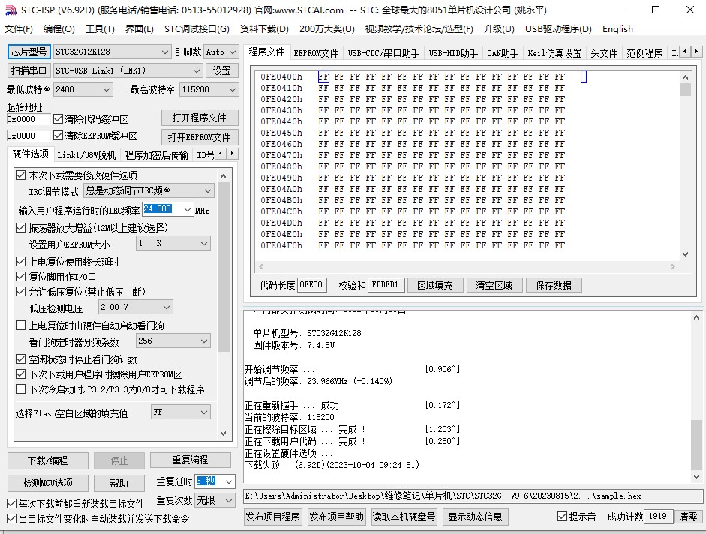This screenshot has width=706, height=534.
Task: Open Flash fill value FF dropdown
Action: [181, 412]
